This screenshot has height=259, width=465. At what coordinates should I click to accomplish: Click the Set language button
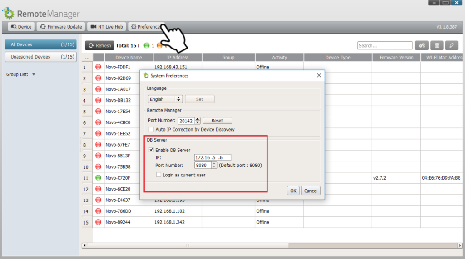click(x=200, y=99)
